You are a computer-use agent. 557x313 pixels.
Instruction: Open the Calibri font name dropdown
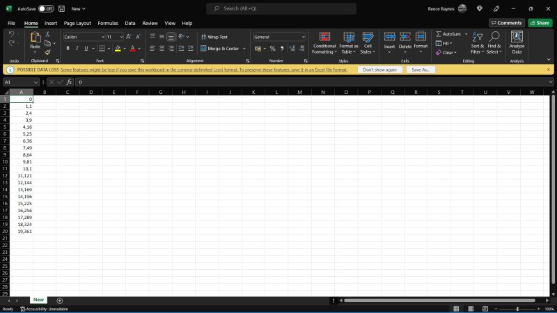coord(103,37)
